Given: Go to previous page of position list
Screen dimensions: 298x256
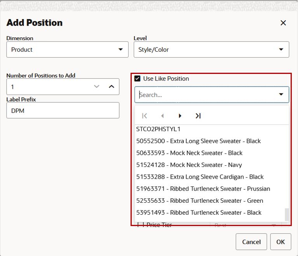Looking at the screenshot, I should 162,116.
